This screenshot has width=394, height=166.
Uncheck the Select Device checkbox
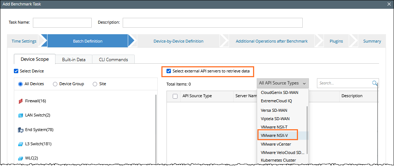pyautogui.click(x=16, y=71)
